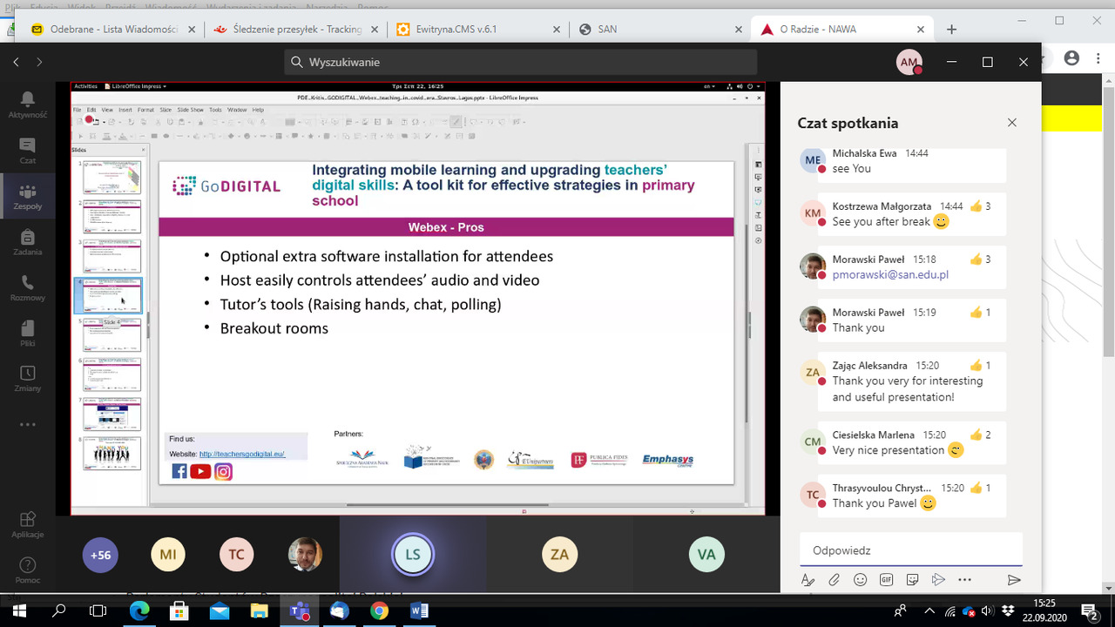Open File Explorer from the taskbar

(260, 611)
